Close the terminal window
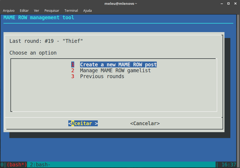240x168 pixels. pos(235,3)
